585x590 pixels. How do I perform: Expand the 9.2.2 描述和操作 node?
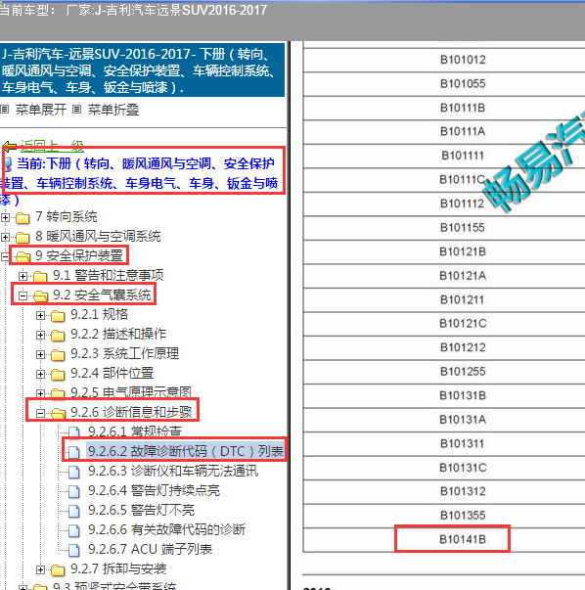click(x=41, y=335)
